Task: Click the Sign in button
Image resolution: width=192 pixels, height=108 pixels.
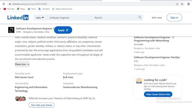Action: (174, 17)
